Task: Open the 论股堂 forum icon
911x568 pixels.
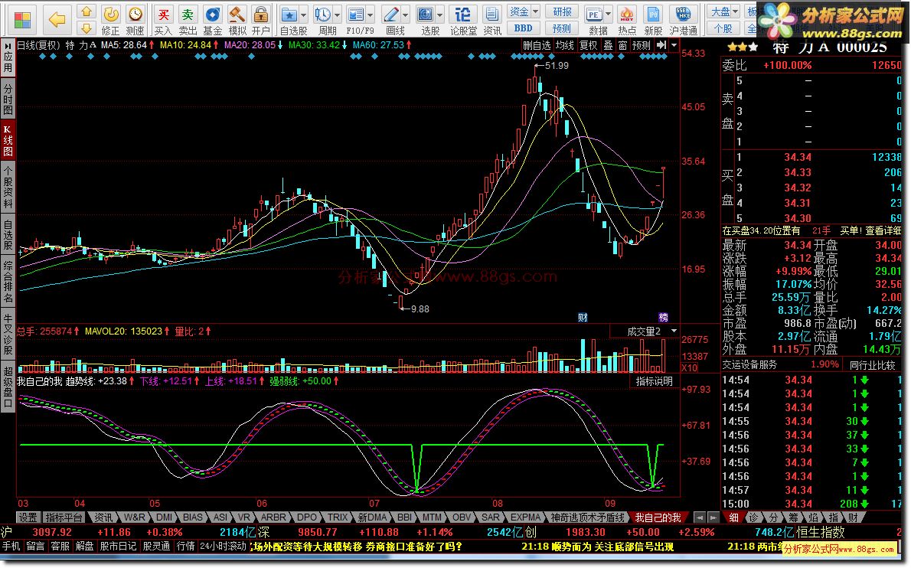Action: [x=463, y=19]
